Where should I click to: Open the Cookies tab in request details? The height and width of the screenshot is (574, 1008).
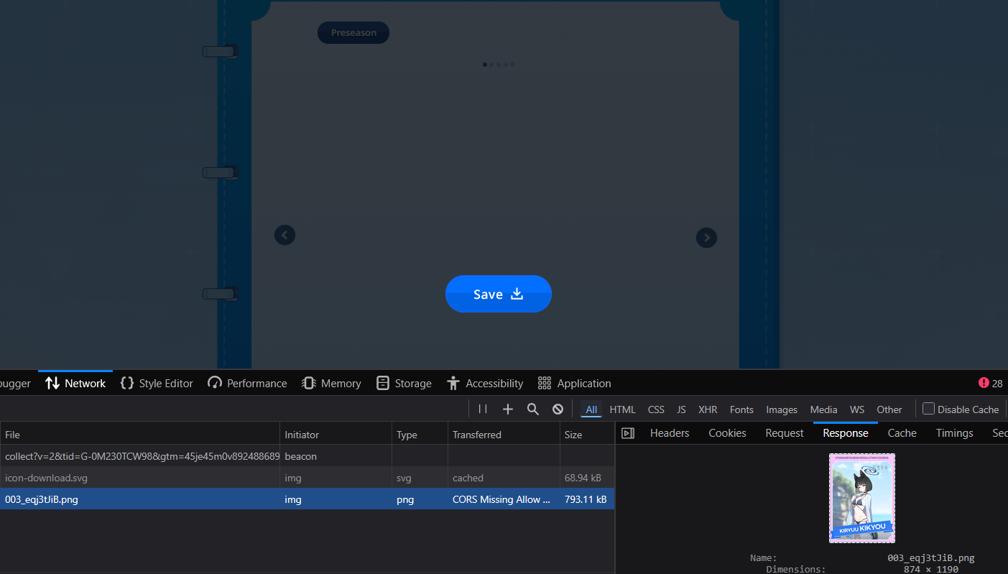pos(727,433)
